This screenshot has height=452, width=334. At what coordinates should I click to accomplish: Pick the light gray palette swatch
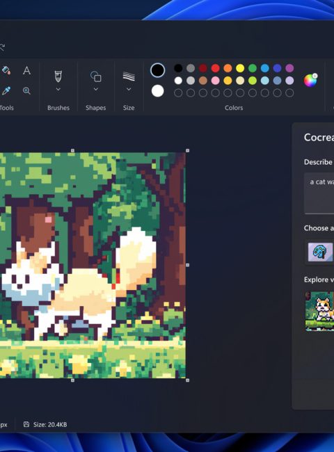pos(191,81)
